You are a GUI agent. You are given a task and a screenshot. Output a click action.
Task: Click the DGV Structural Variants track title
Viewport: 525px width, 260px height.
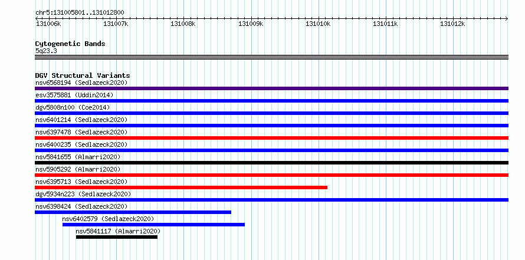click(x=83, y=75)
